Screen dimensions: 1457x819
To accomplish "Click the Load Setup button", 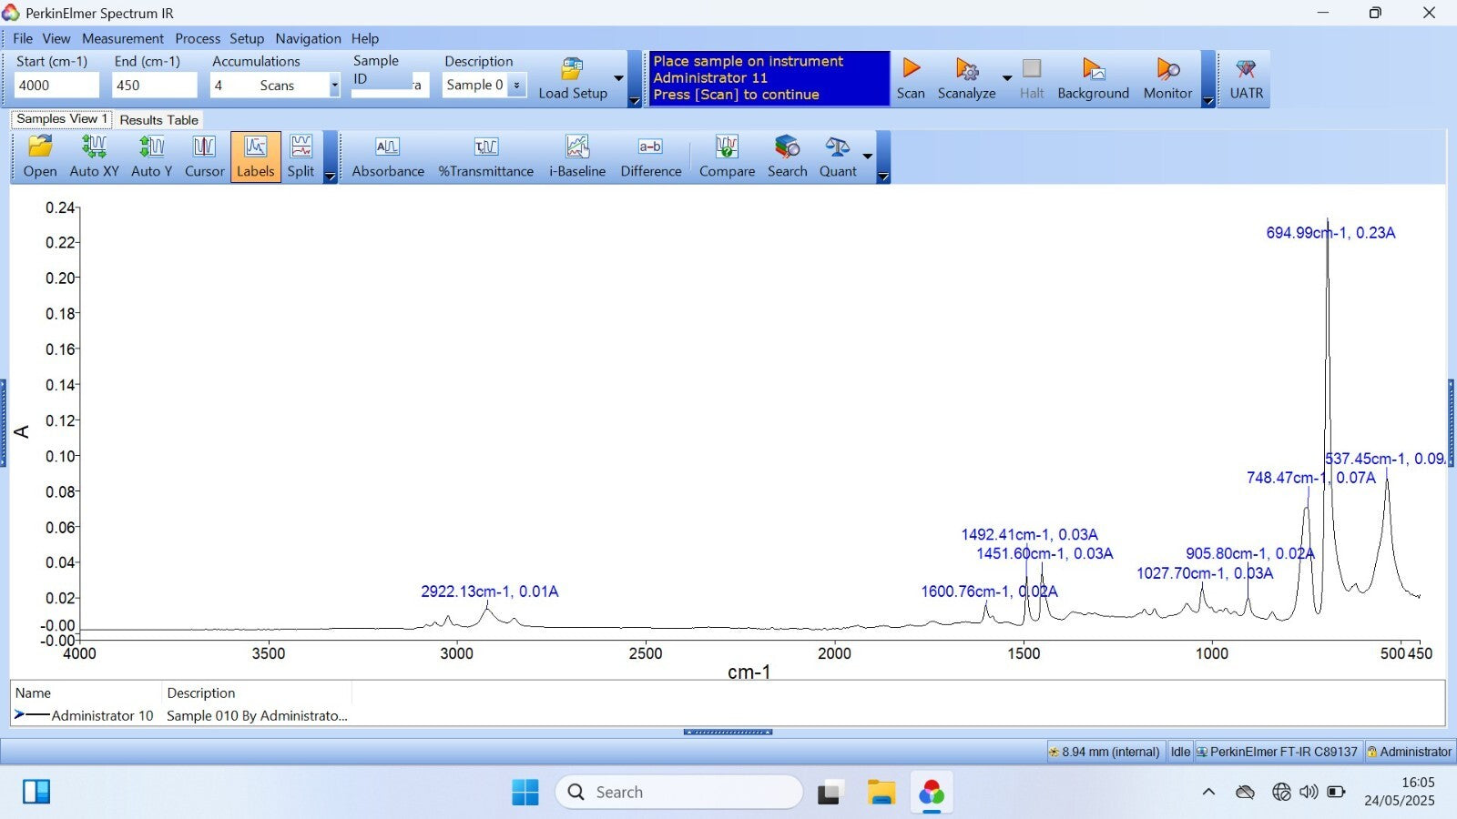I will coord(573,78).
